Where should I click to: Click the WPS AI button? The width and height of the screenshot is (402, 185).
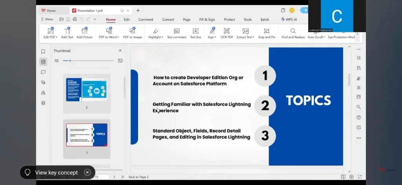point(289,20)
